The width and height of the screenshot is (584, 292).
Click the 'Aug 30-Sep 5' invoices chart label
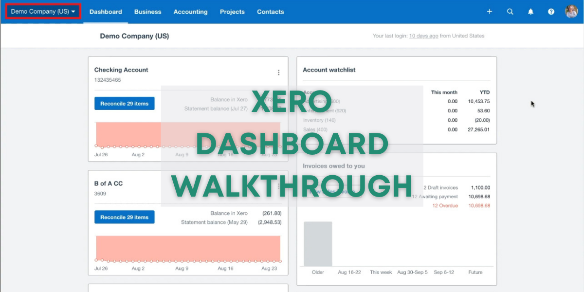[412, 273]
